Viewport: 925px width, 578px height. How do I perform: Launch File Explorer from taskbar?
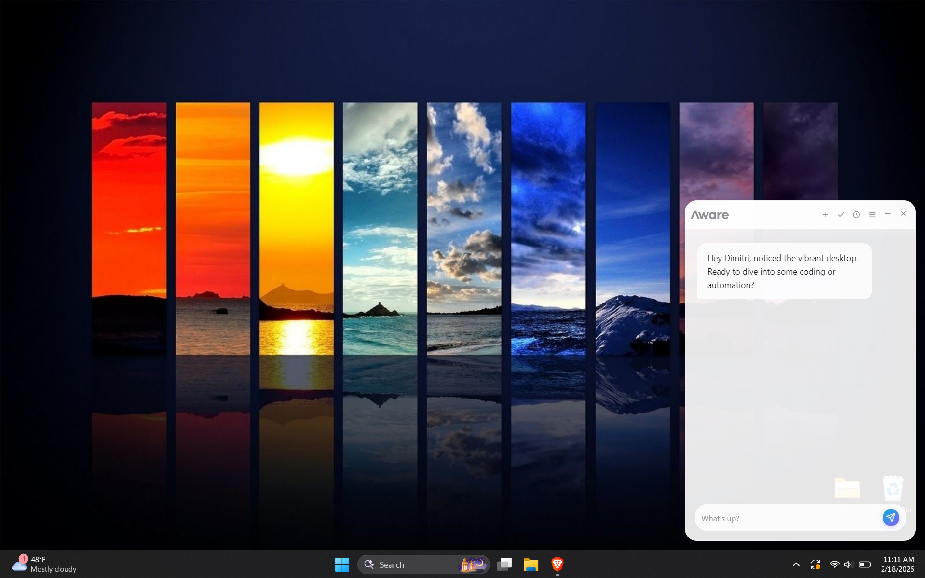531,564
